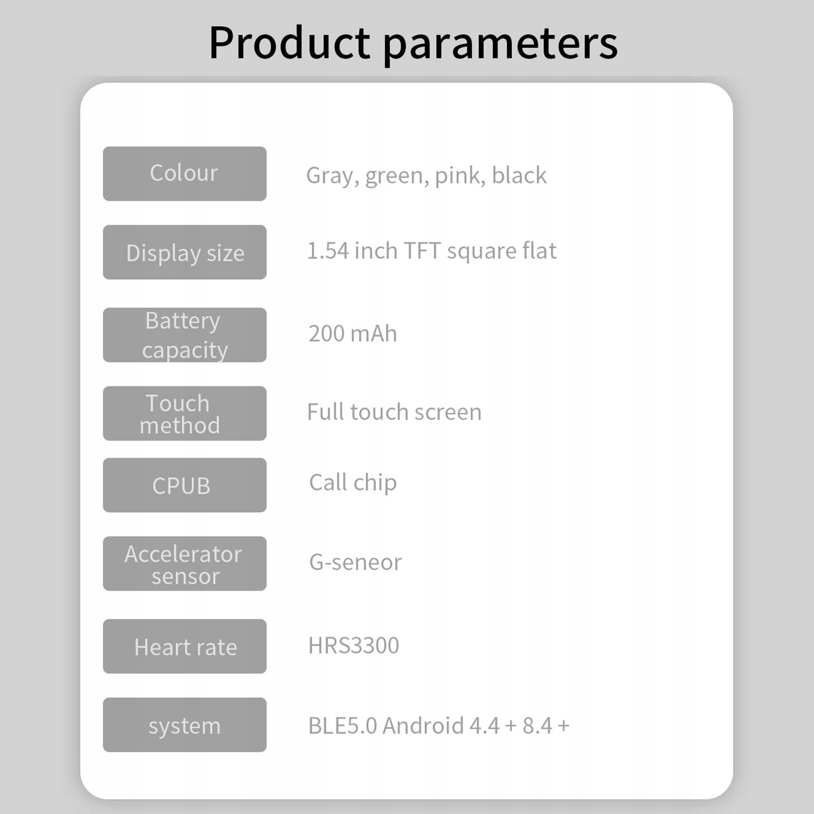Click the Touch method label box
814x814 pixels.
(x=185, y=413)
